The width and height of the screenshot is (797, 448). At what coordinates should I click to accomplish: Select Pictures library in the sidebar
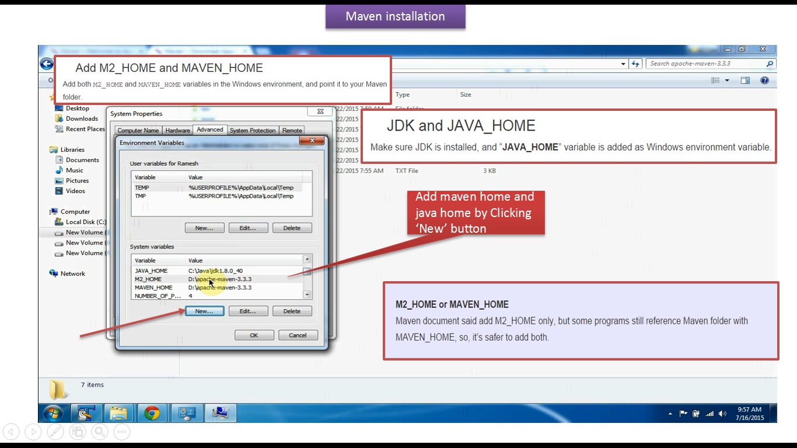[x=72, y=181]
